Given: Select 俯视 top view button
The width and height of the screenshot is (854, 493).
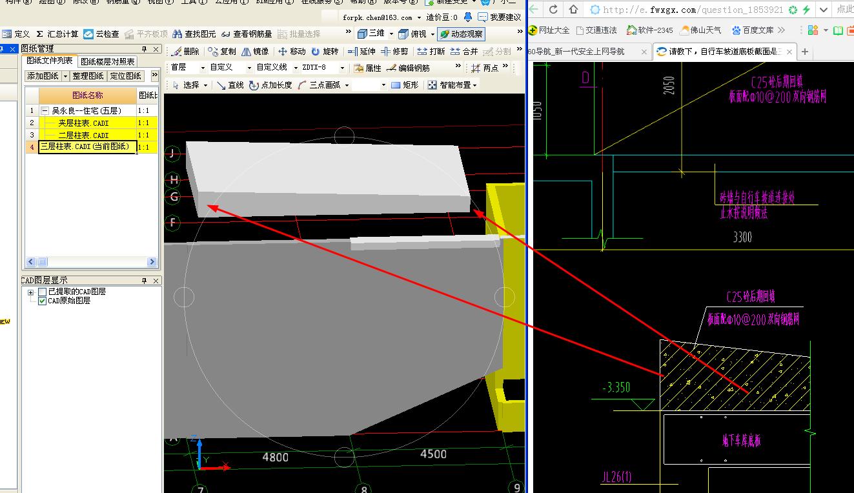Looking at the screenshot, I should coord(412,34).
